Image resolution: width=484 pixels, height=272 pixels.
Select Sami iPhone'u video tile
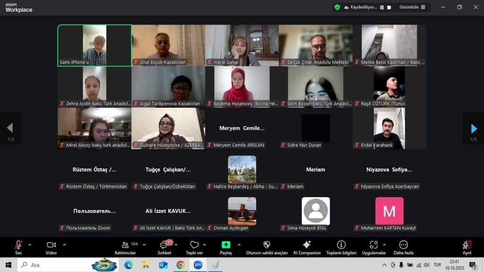tap(95, 45)
